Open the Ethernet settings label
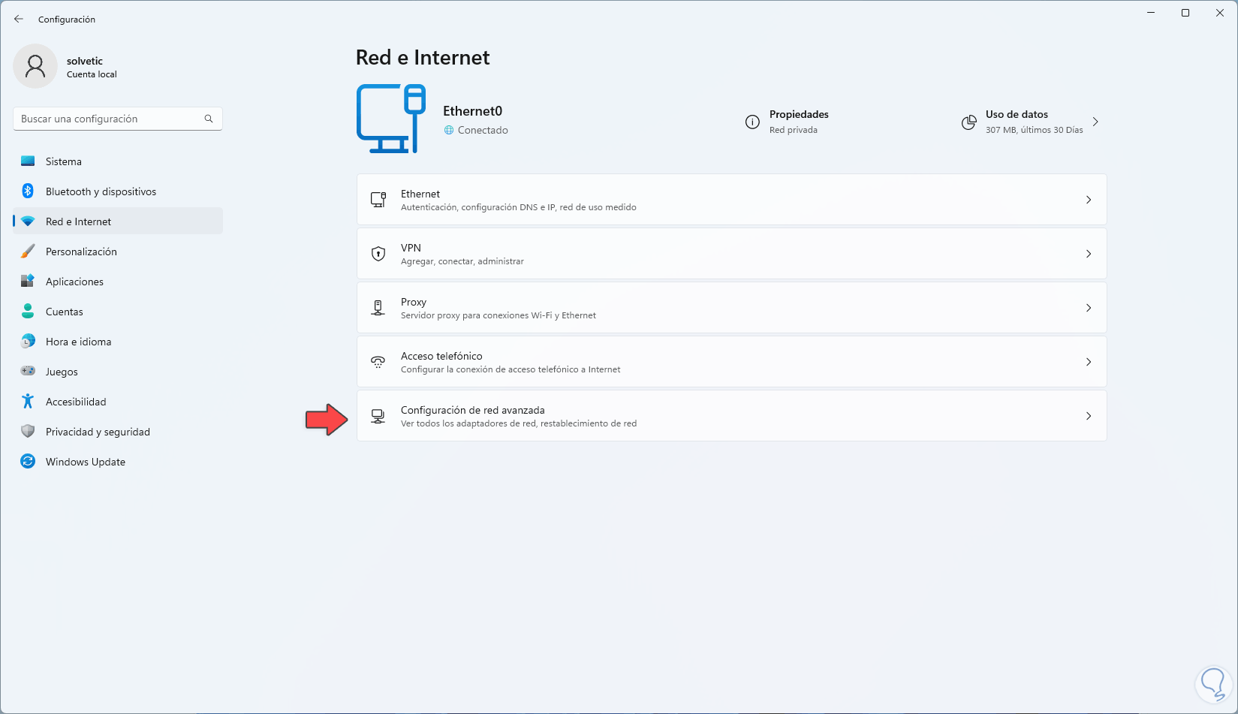Screen dimensions: 1238x714 coord(420,194)
